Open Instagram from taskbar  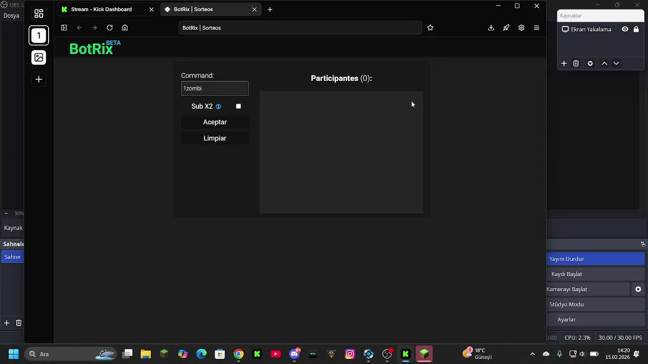tap(350, 354)
